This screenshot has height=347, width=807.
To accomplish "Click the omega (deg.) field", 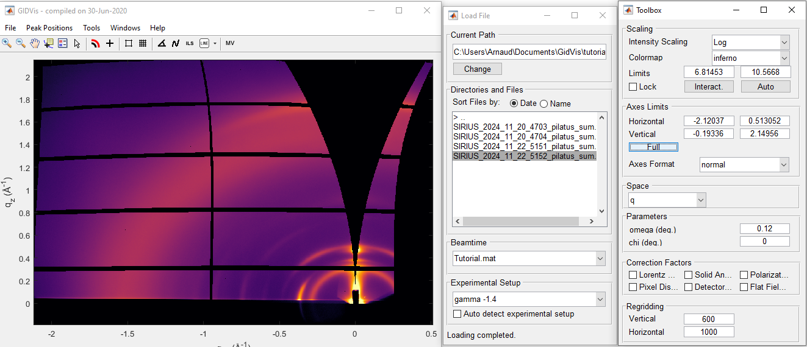I will pyautogui.click(x=765, y=229).
